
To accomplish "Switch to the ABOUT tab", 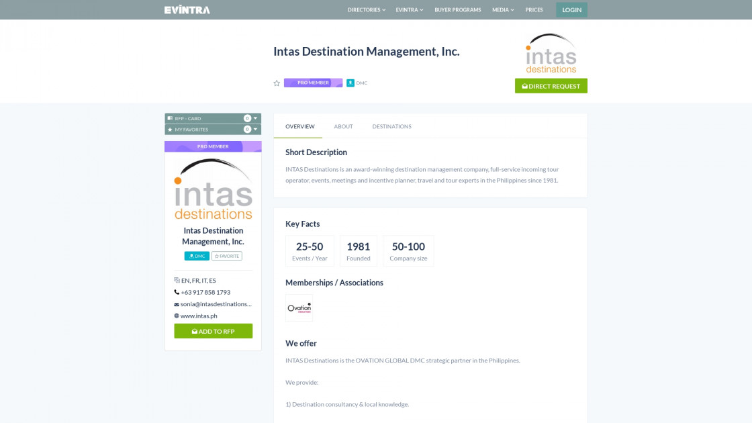I will pyautogui.click(x=343, y=126).
